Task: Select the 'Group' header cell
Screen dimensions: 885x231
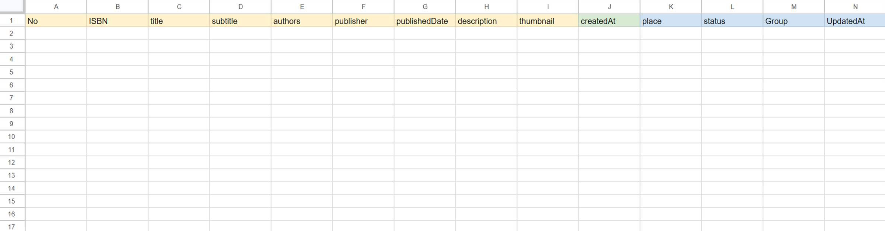Action: pos(794,21)
